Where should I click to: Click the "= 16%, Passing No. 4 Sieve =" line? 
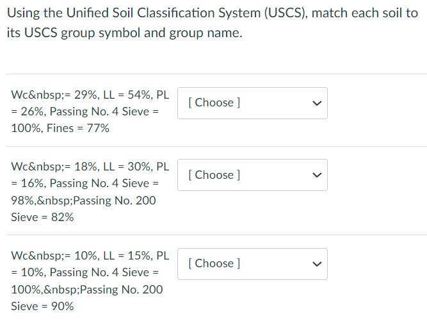[x=85, y=183]
